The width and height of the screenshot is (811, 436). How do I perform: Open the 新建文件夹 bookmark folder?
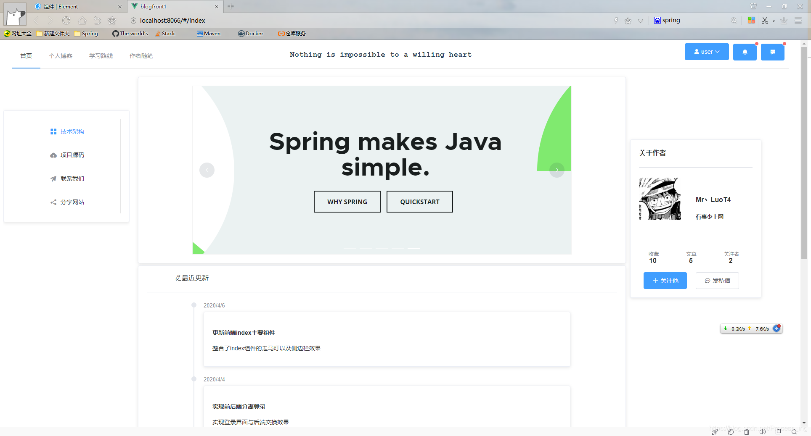[x=53, y=34]
